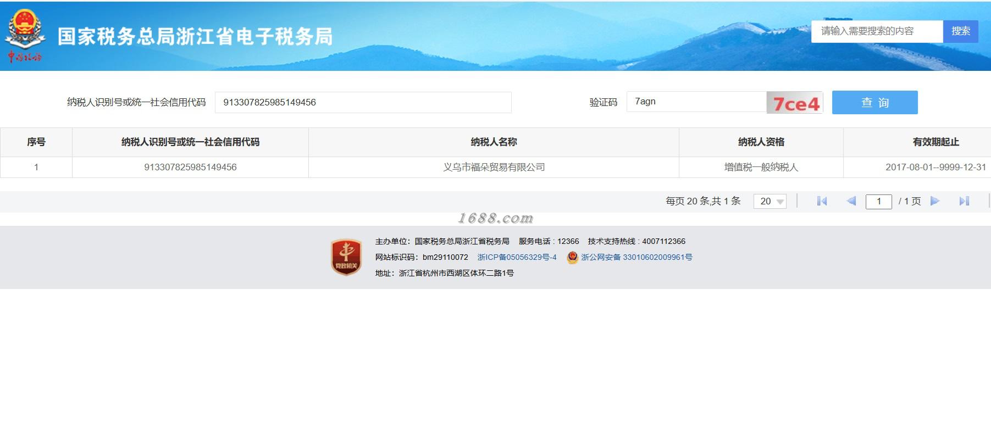Click the page number input box
The image size is (991, 434).
(x=878, y=202)
